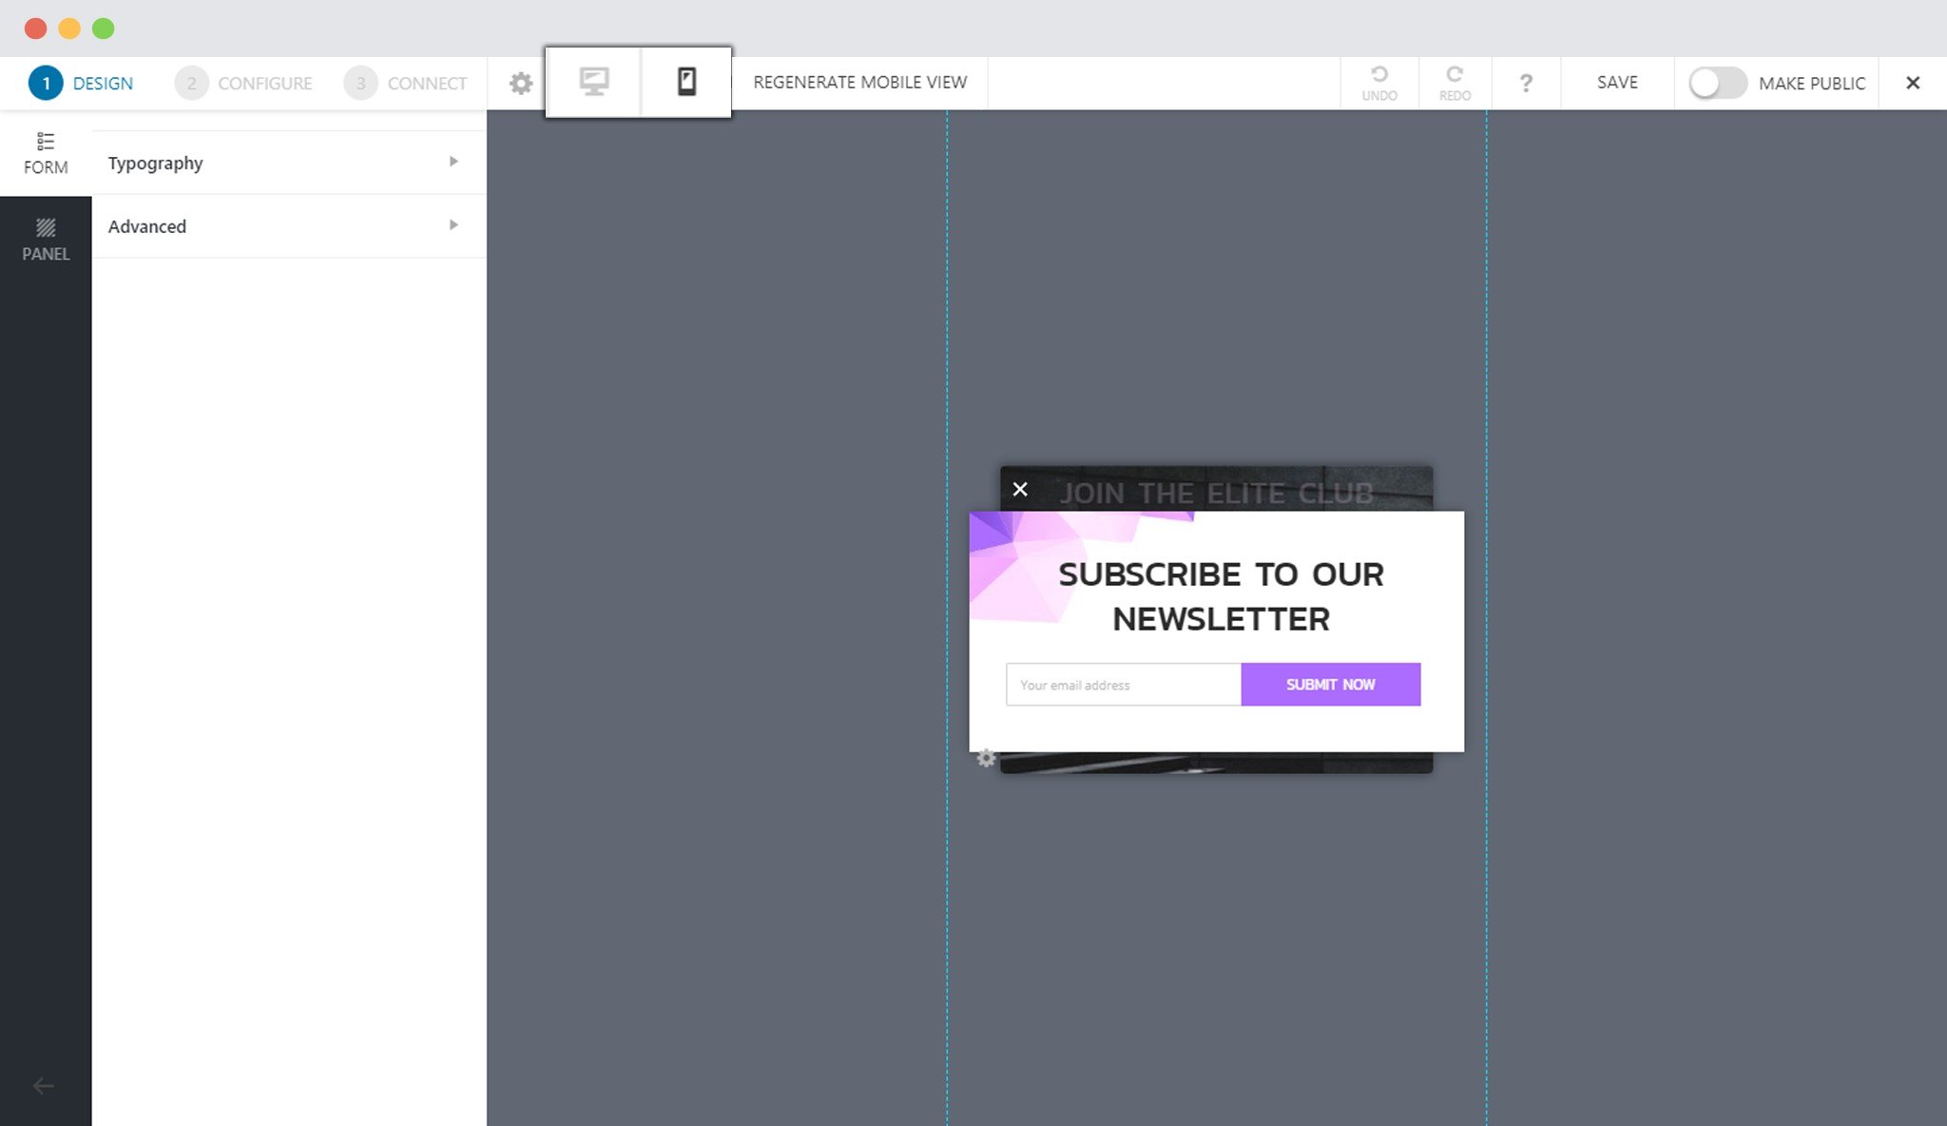The image size is (1947, 1126).
Task: Select the Form sidebar icon
Action: [46, 153]
